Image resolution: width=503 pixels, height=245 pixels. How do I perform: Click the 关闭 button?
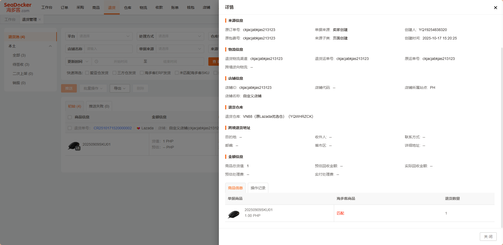[488, 237]
